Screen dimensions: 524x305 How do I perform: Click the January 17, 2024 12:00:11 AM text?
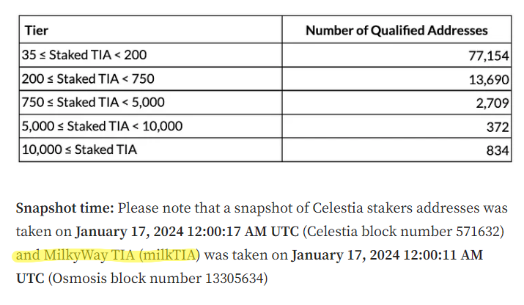[x=387, y=255]
